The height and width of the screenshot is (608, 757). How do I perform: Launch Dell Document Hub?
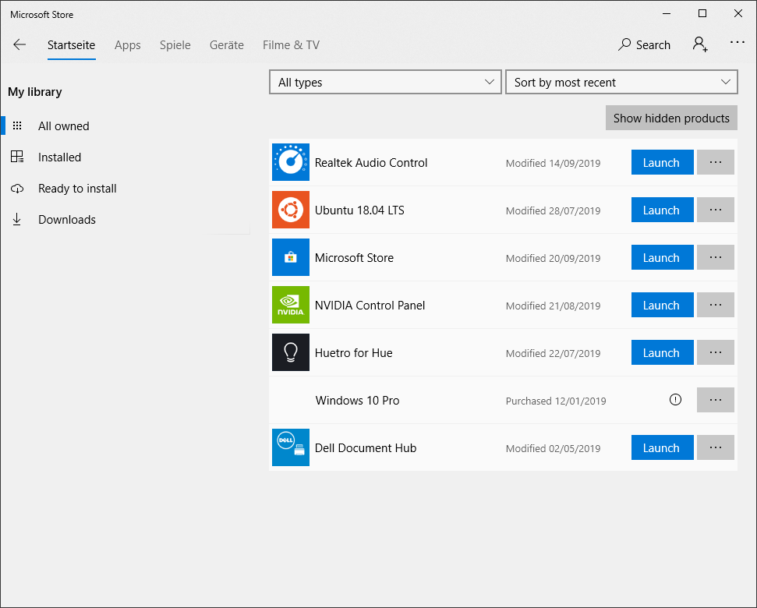point(663,447)
